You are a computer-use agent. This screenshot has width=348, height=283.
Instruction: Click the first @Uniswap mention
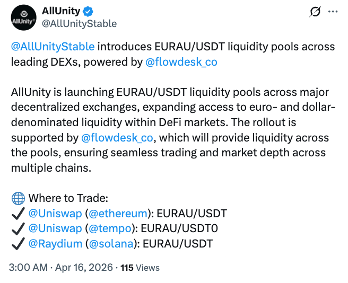click(55, 214)
